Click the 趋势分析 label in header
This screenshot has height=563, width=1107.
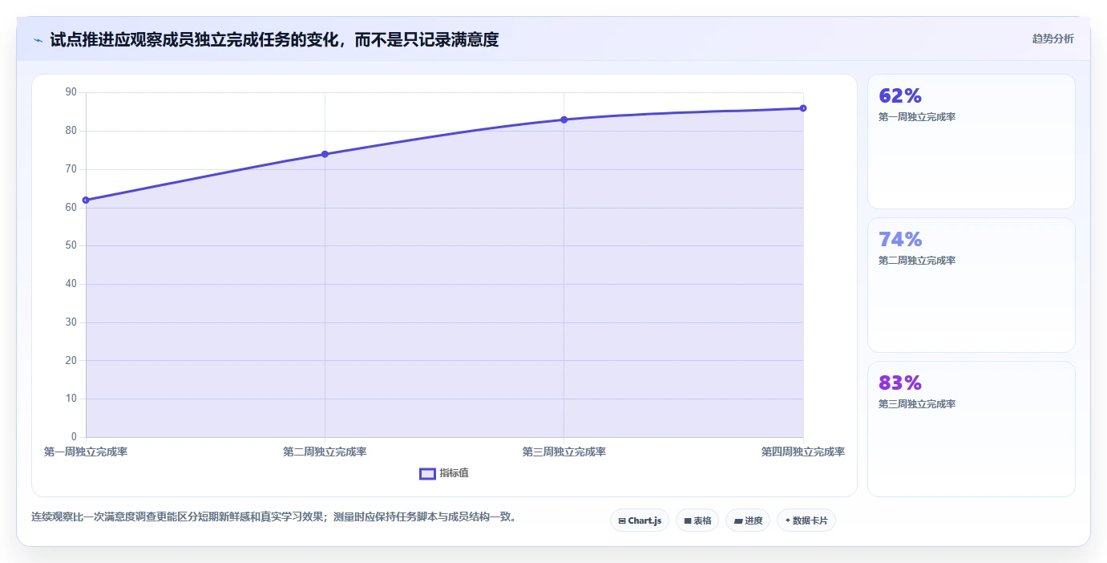pos(1052,38)
